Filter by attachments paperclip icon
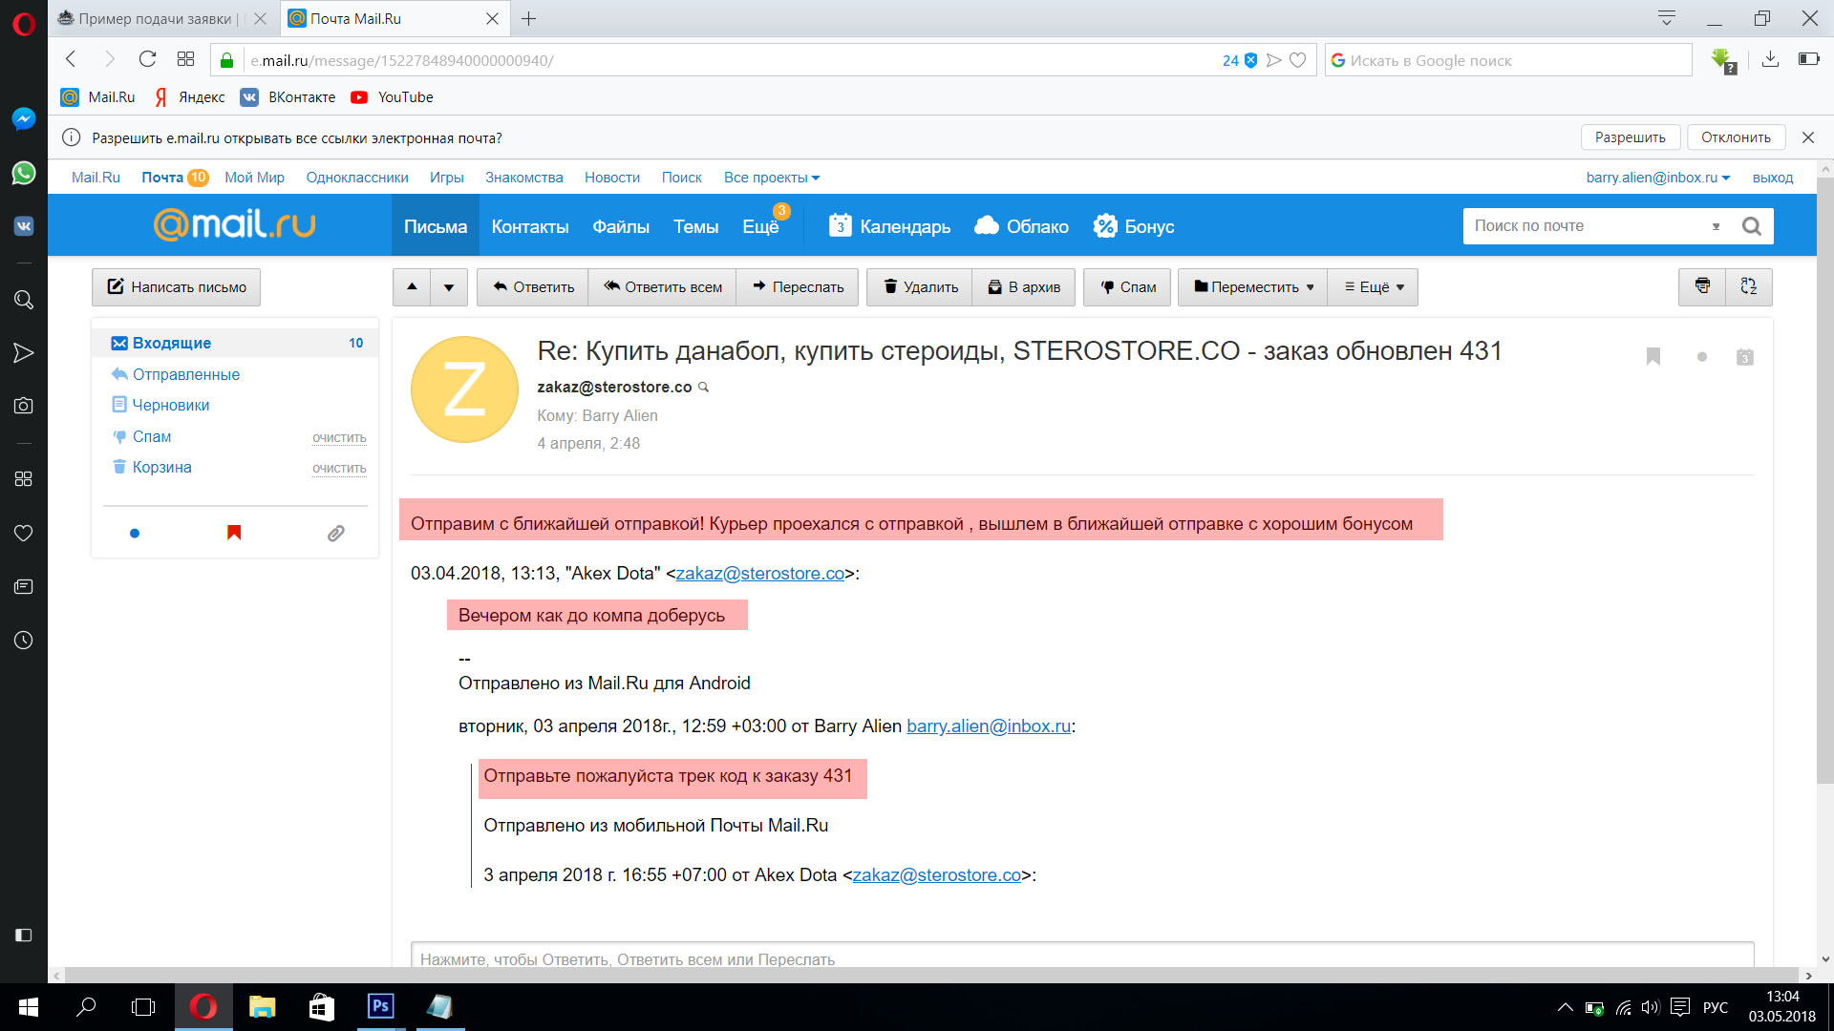 click(335, 534)
